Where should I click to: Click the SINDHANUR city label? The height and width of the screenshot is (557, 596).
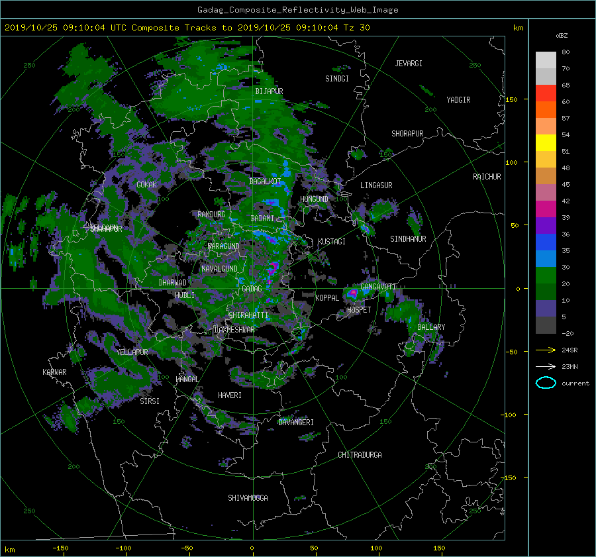pyautogui.click(x=408, y=239)
